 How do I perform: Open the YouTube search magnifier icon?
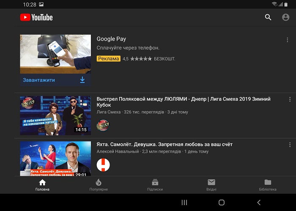[x=268, y=17]
